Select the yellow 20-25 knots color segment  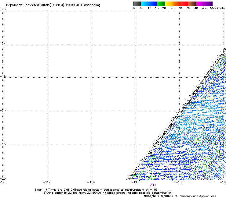point(169,4)
